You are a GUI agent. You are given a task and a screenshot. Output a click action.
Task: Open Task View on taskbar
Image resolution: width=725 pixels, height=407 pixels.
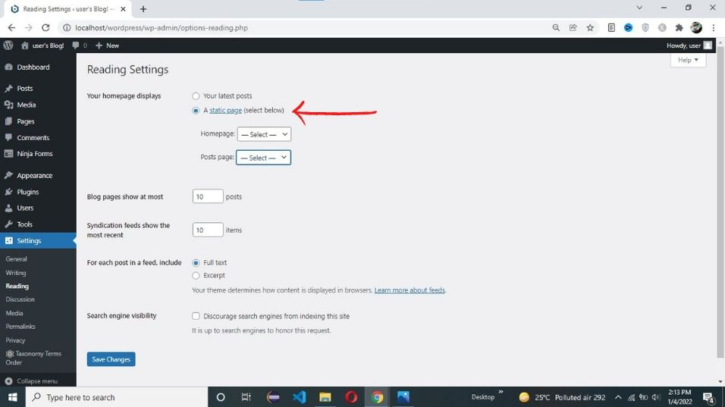click(x=246, y=397)
